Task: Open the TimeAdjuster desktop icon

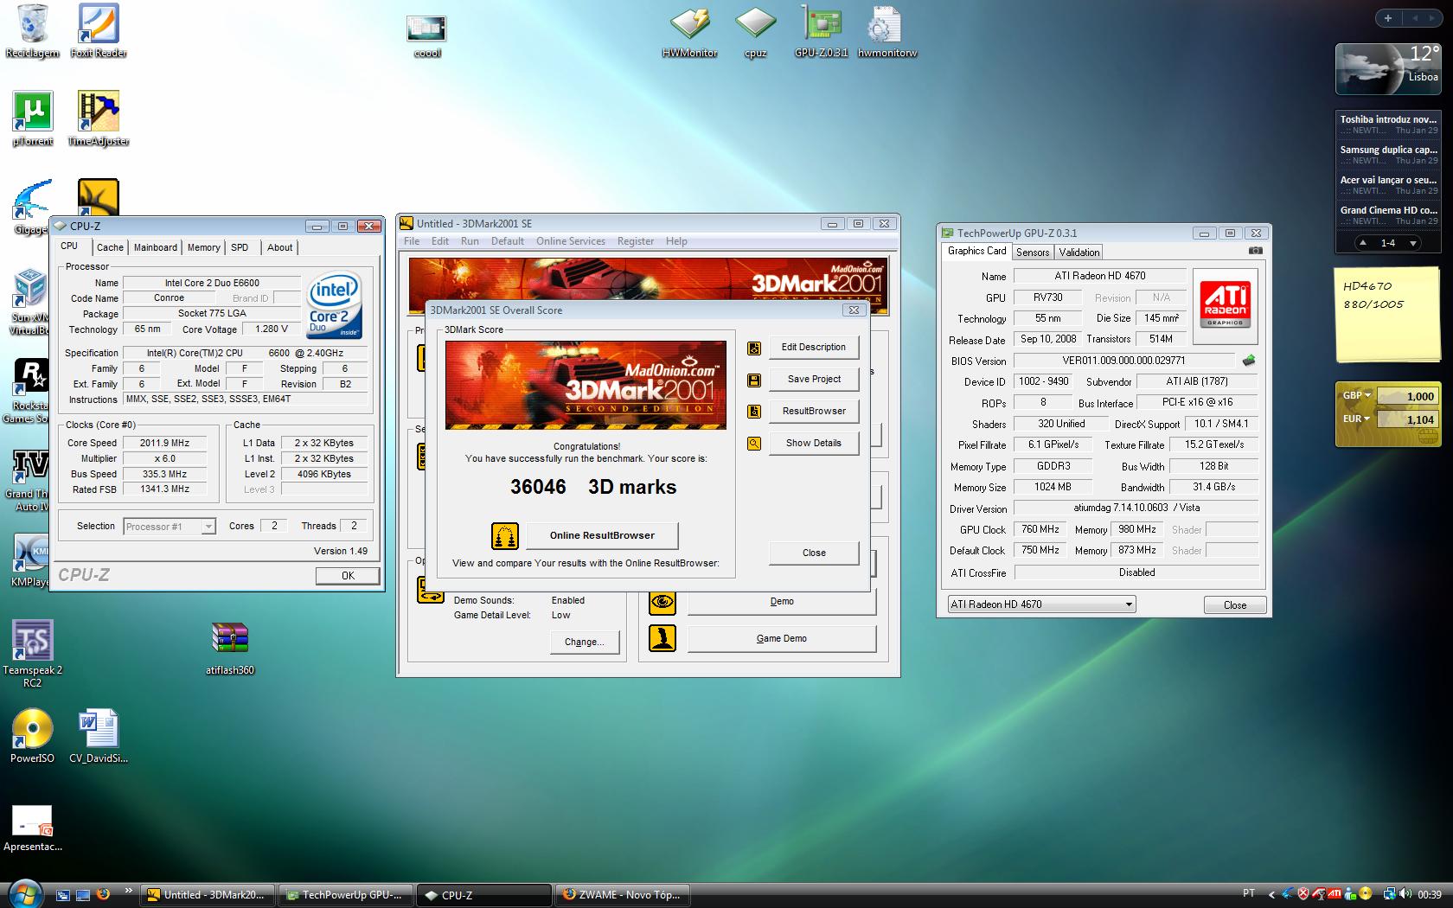Action: point(99,119)
